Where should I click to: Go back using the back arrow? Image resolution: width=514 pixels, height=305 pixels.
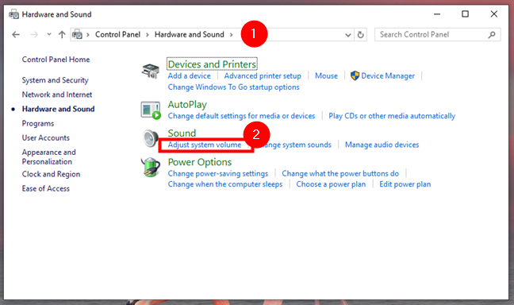tap(16, 34)
